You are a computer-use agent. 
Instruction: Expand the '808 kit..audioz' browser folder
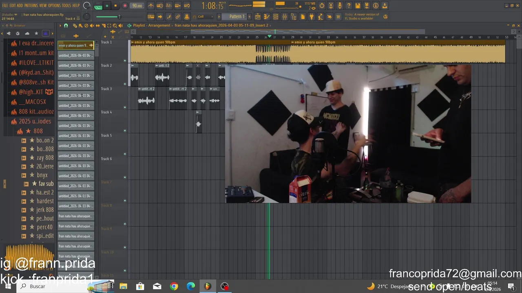coord(33,112)
